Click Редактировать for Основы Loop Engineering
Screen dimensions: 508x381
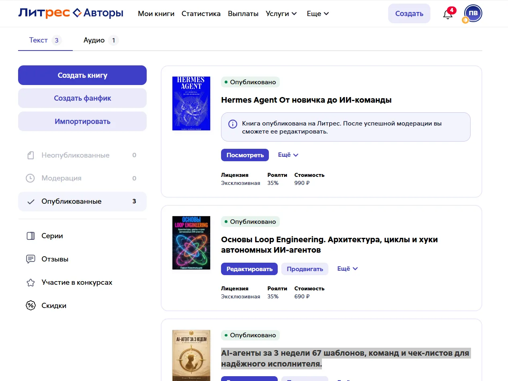pyautogui.click(x=249, y=269)
